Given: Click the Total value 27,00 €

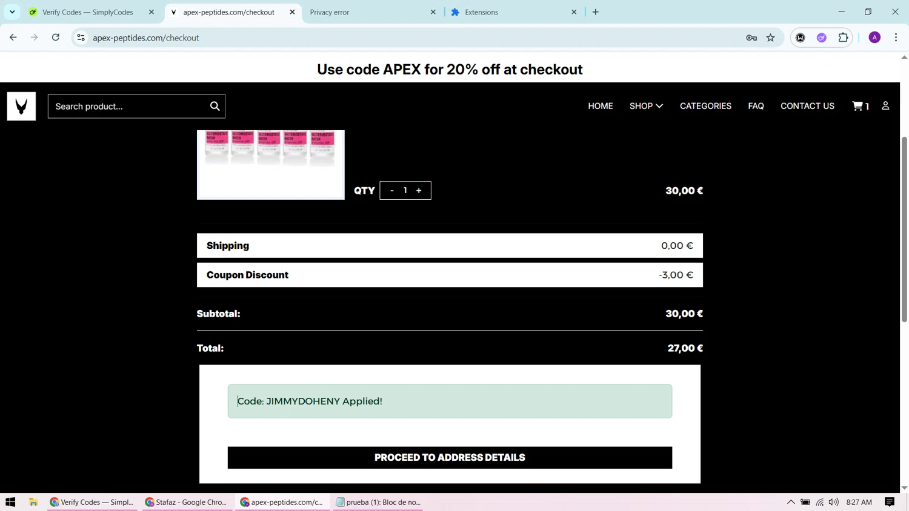Looking at the screenshot, I should click(685, 348).
